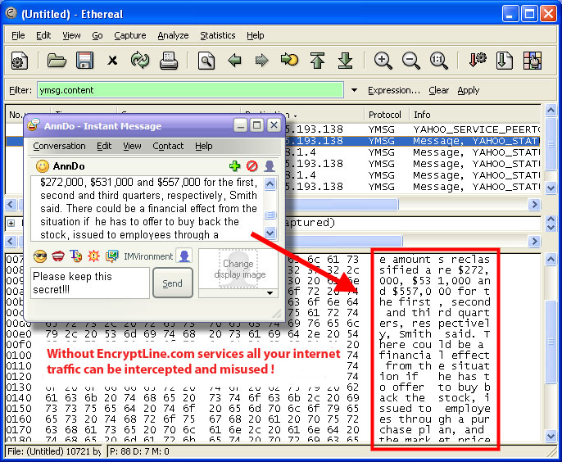Open the filter history dropdown arrow
This screenshot has height=462, width=562.
click(354, 90)
